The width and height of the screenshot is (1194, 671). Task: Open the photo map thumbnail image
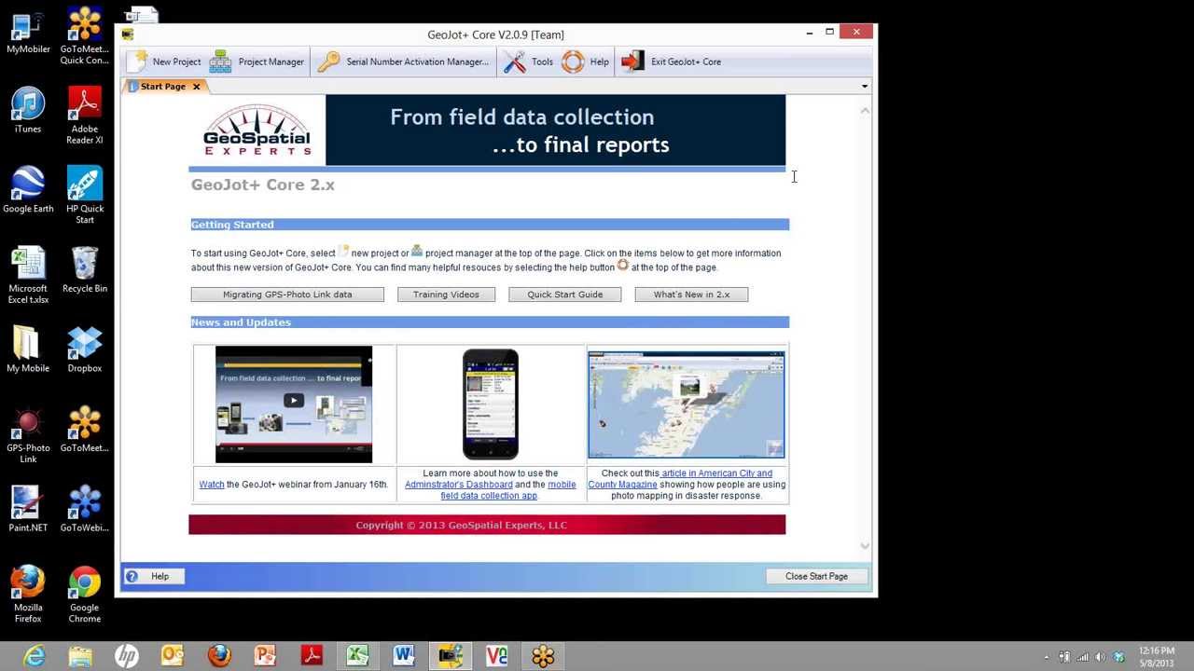[687, 405]
